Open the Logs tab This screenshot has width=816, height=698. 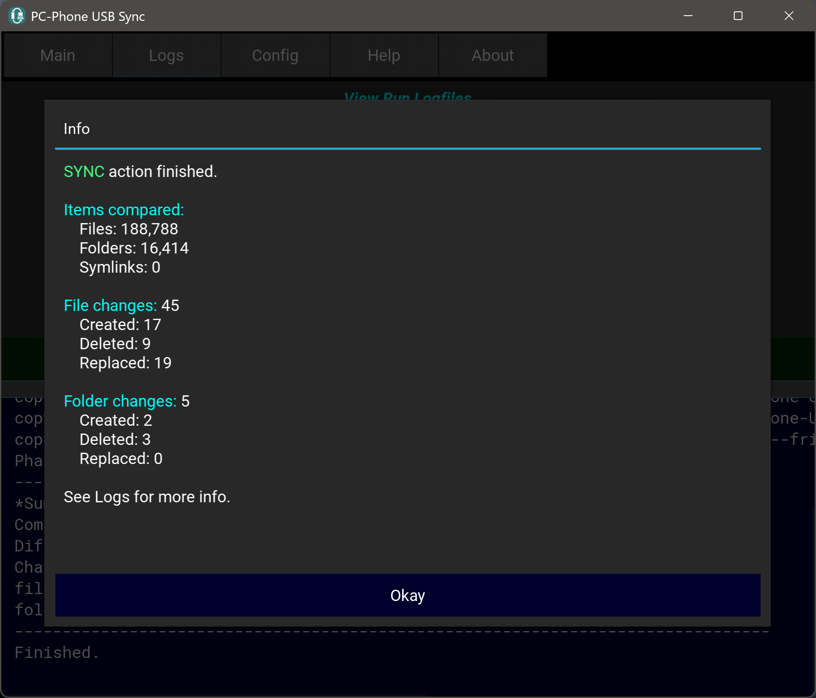point(166,56)
